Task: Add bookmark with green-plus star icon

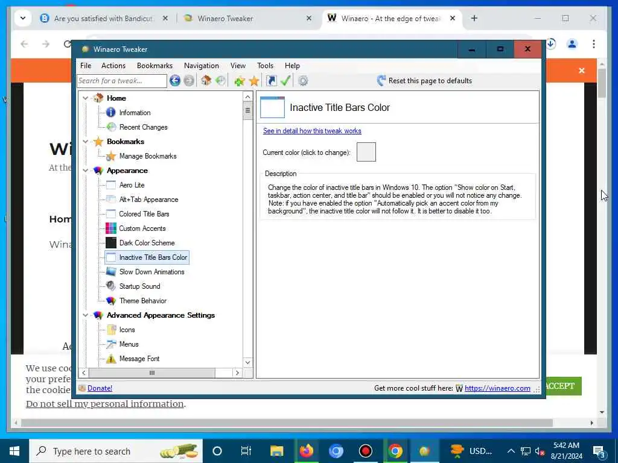Action: click(239, 81)
